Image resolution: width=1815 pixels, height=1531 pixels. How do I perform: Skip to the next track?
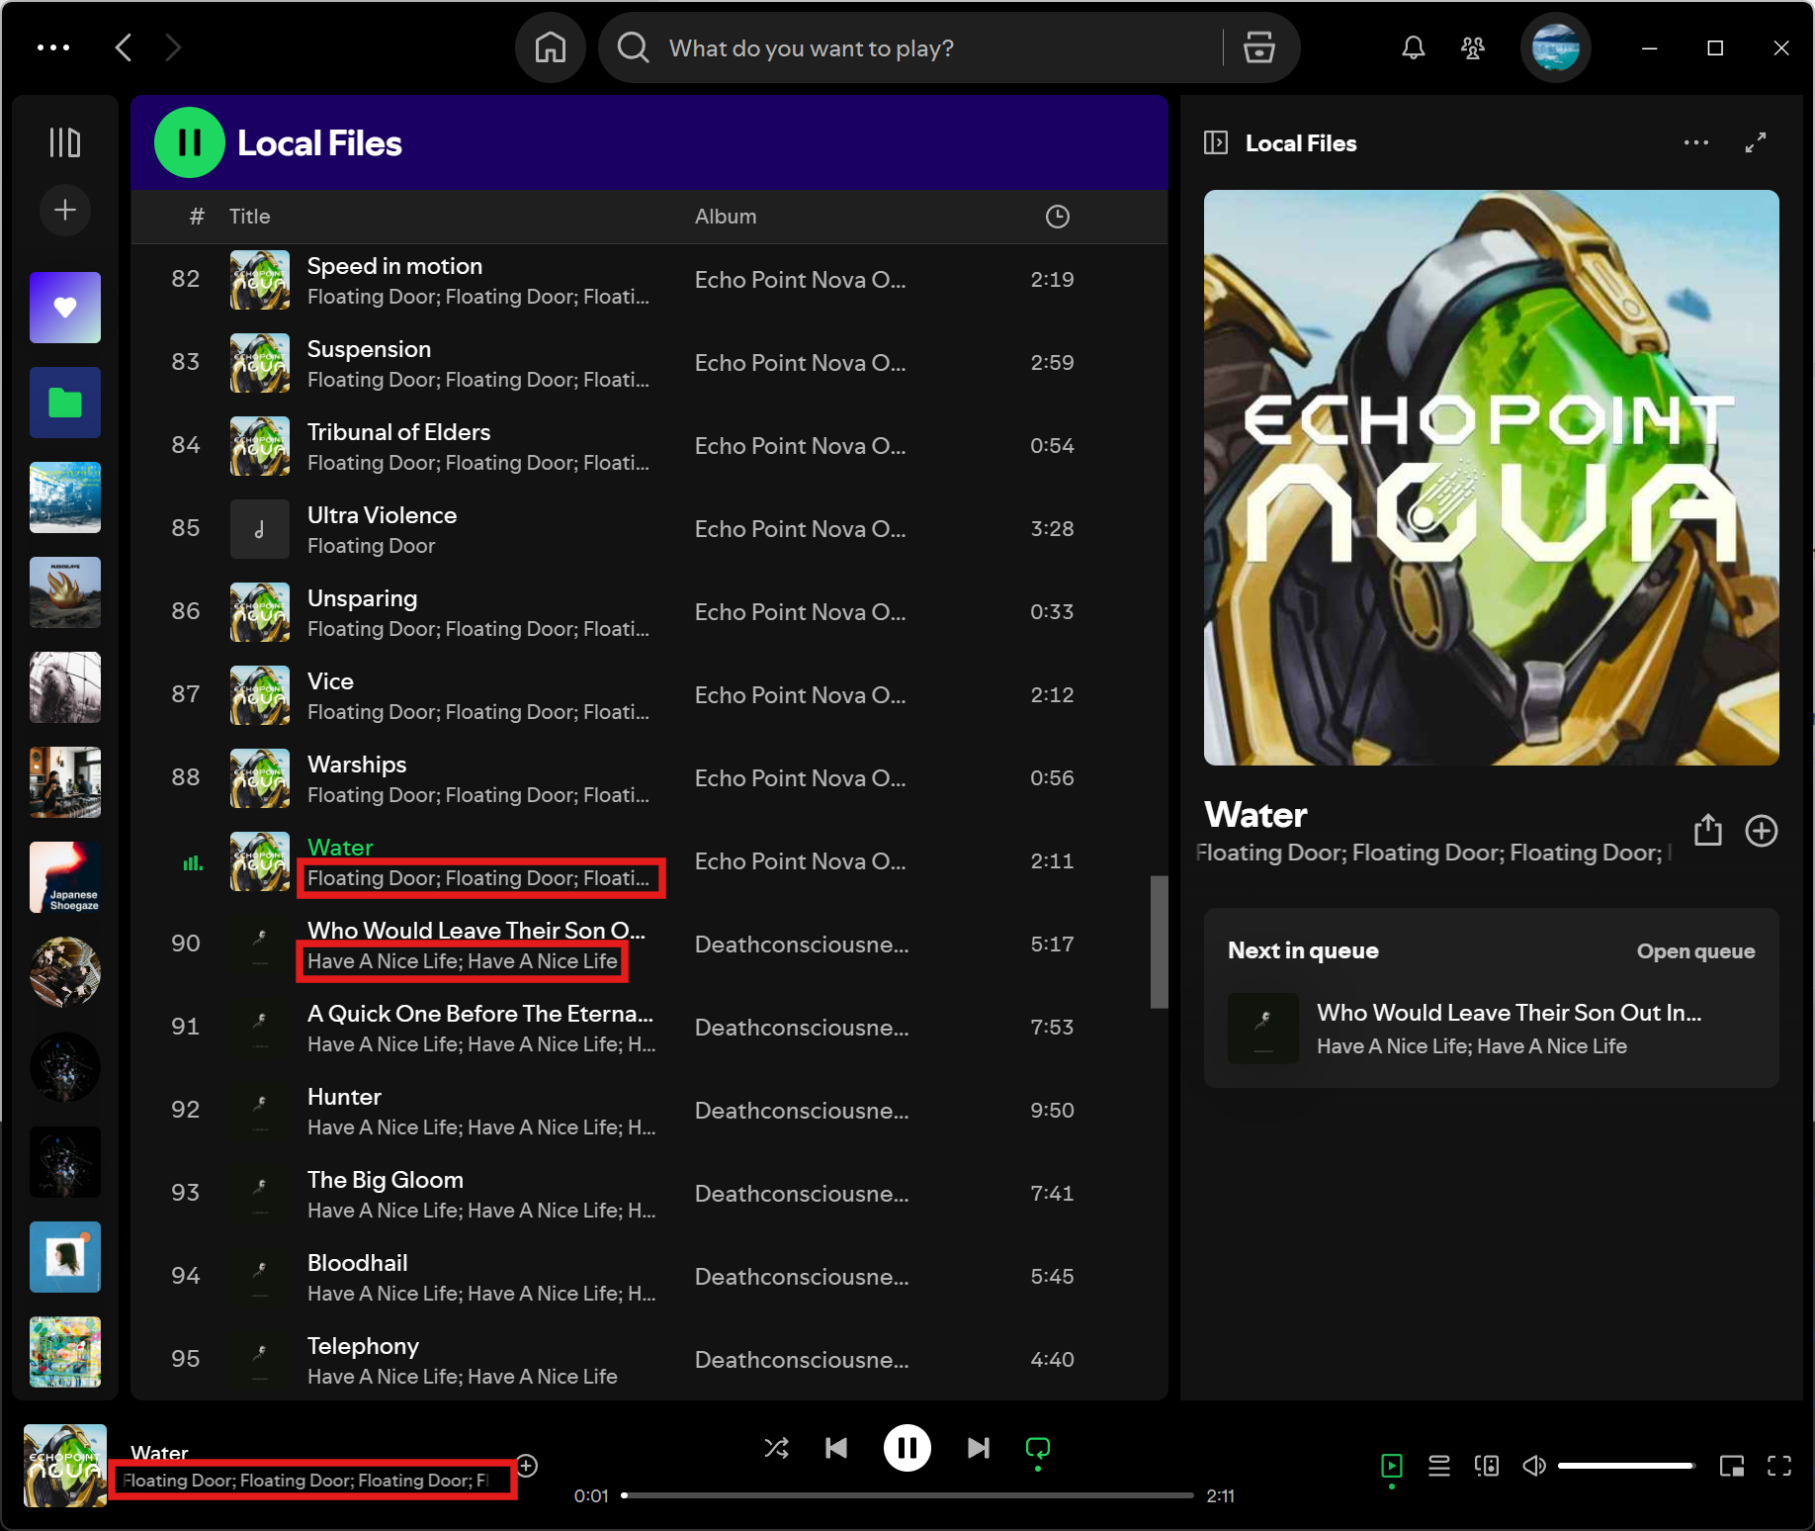click(979, 1448)
